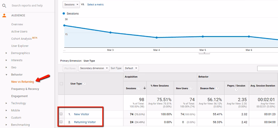Click help icon under % New Sessions
This screenshot has width=278, height=128.
click(x=160, y=90)
